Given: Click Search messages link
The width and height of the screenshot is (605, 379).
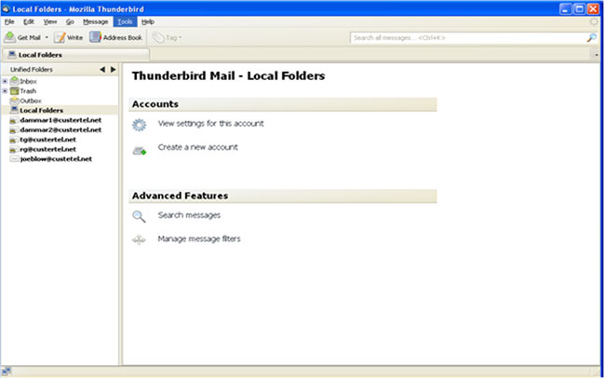Looking at the screenshot, I should (x=189, y=215).
